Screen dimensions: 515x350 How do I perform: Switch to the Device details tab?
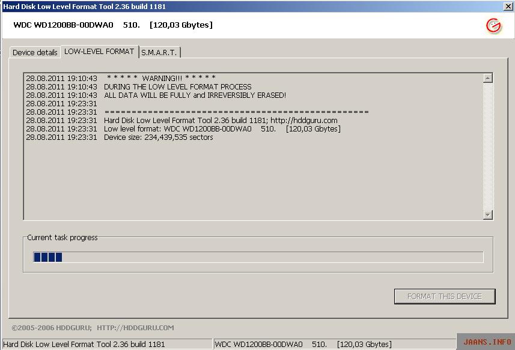tap(35, 53)
